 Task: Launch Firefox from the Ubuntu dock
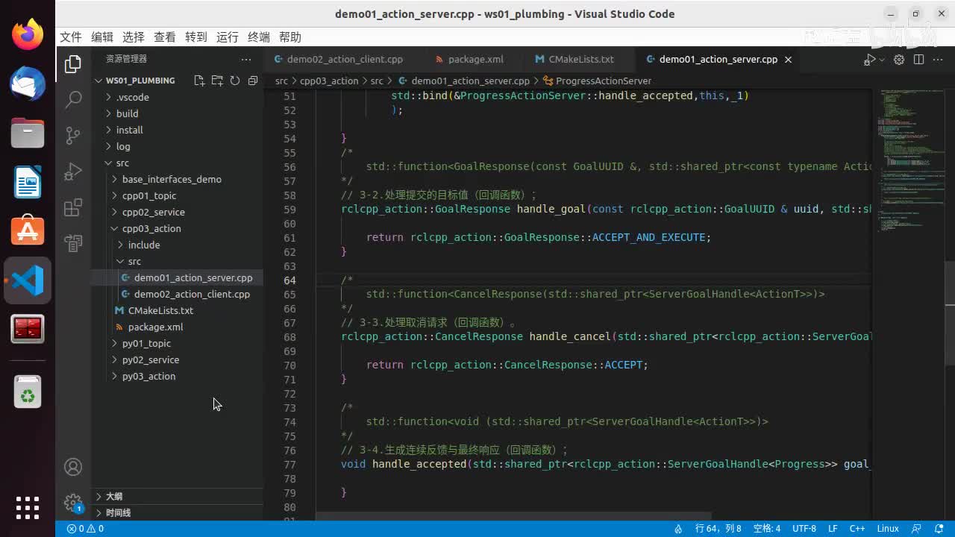[x=28, y=35]
